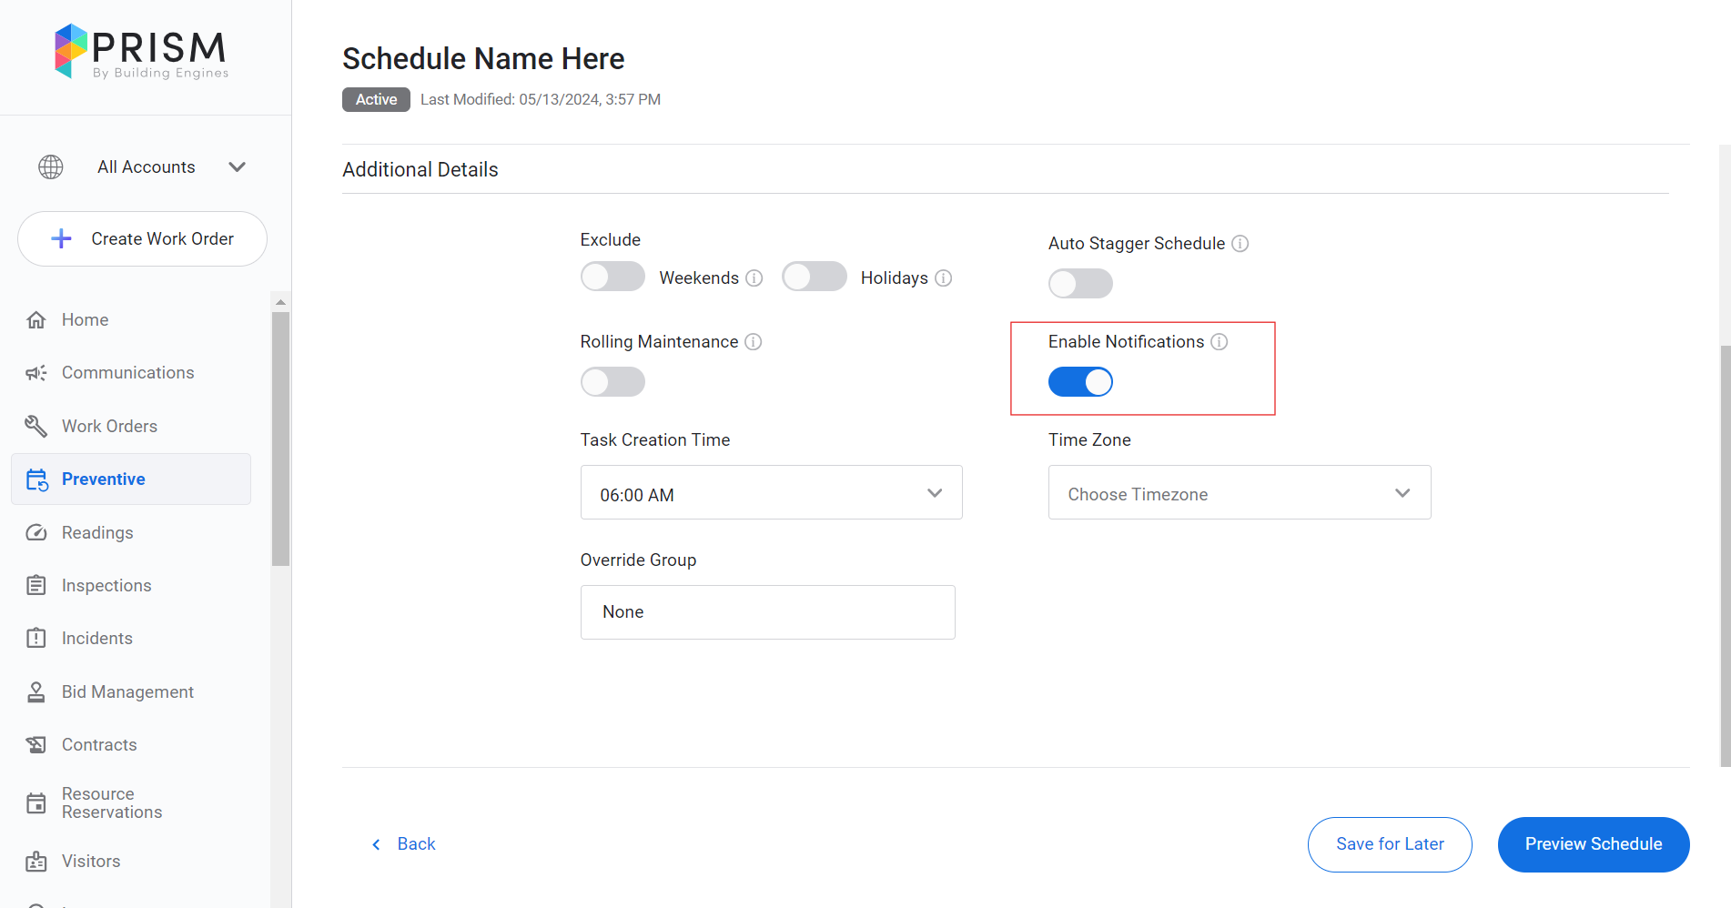The height and width of the screenshot is (908, 1731).
Task: Open Bid Management menu item
Action: pos(131,691)
